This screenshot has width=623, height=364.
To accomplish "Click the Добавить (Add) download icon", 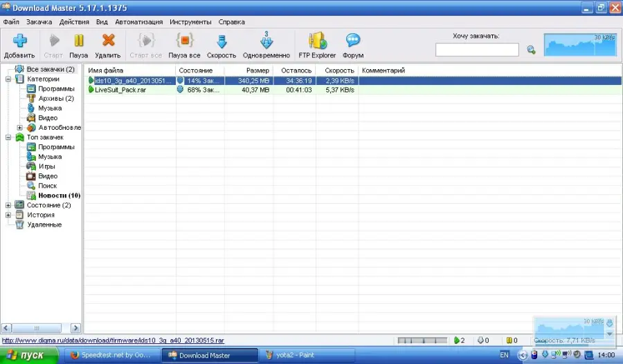I will click(x=19, y=41).
